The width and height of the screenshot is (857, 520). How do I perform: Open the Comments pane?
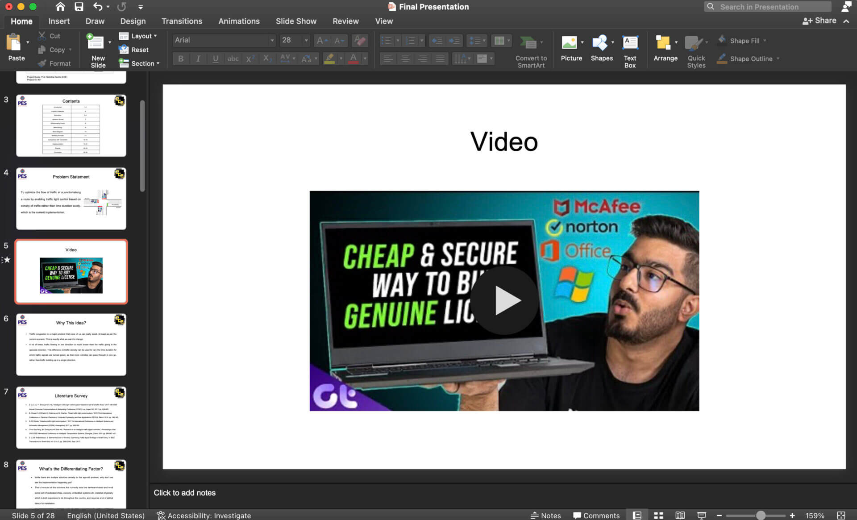tap(596, 515)
